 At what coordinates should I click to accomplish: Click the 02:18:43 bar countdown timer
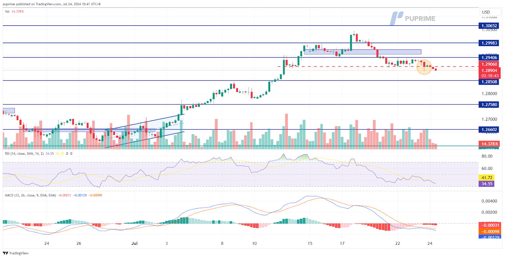click(x=490, y=76)
